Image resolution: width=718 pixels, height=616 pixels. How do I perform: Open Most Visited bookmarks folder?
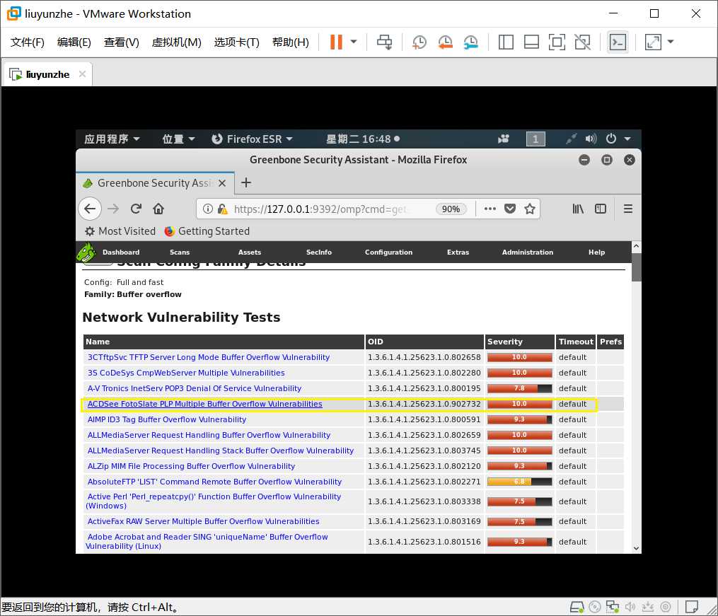[x=120, y=231]
